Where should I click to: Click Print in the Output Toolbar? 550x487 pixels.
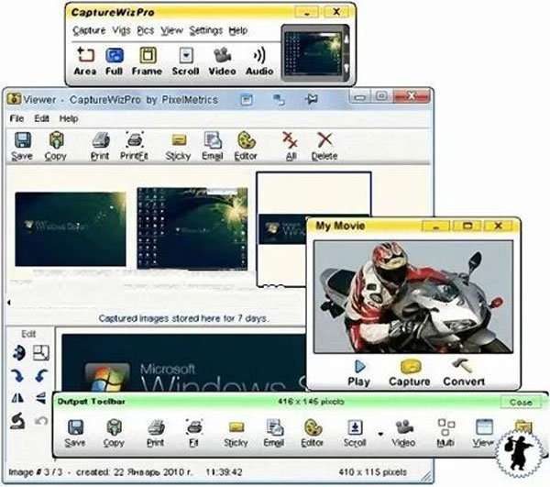coord(156,433)
